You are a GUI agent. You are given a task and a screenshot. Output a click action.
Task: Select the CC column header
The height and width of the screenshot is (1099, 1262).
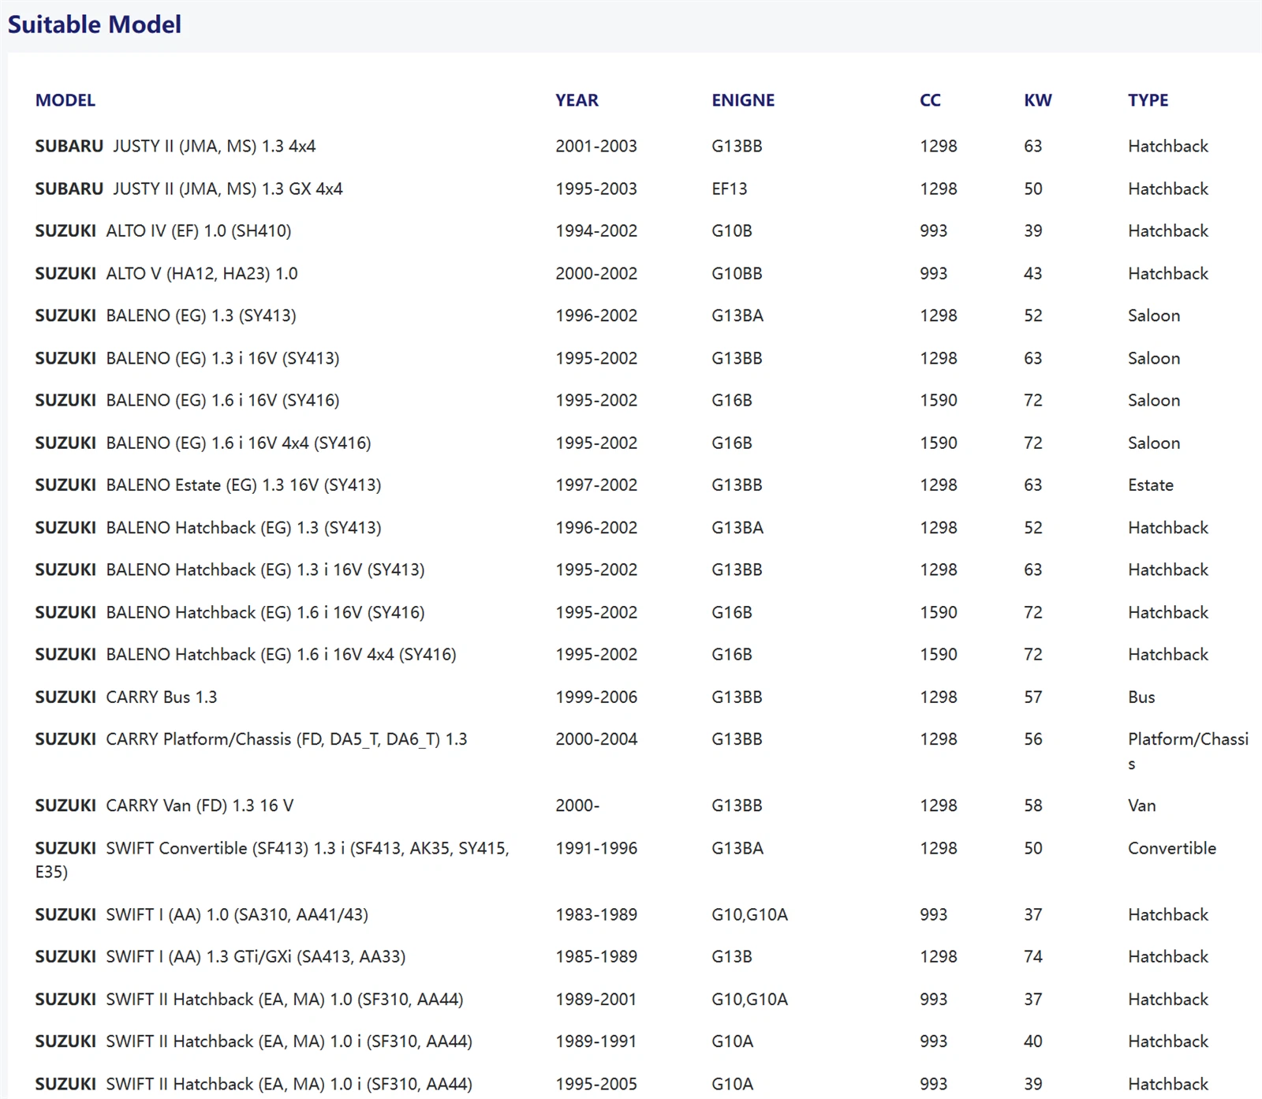[930, 100]
